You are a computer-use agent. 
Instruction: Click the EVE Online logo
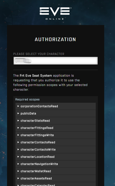tap(55, 13)
